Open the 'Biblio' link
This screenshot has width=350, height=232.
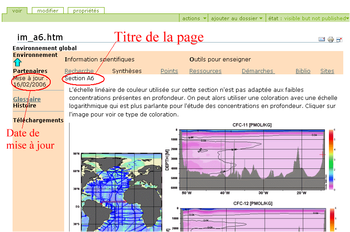(303, 71)
